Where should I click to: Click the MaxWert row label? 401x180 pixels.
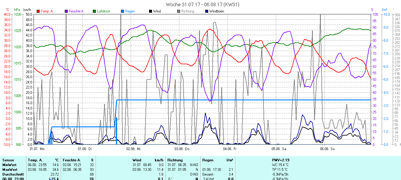[9, 170]
